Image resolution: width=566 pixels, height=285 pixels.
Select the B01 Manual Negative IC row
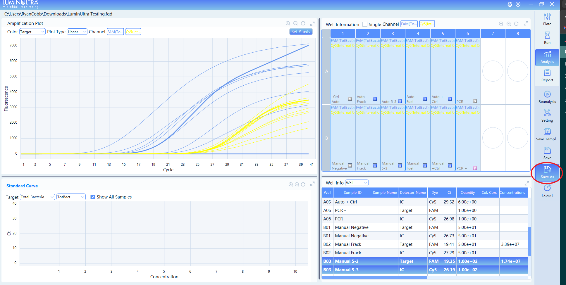point(425,236)
